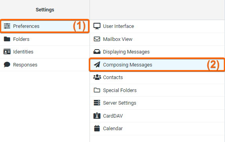
Task: Click the Server Settings server icon
Action: [x=97, y=103]
